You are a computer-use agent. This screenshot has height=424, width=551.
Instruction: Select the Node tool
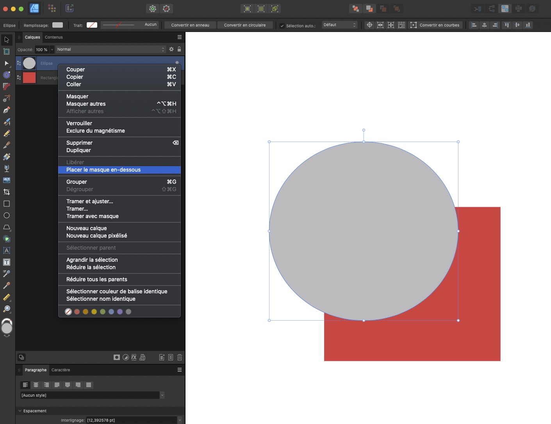[7, 63]
